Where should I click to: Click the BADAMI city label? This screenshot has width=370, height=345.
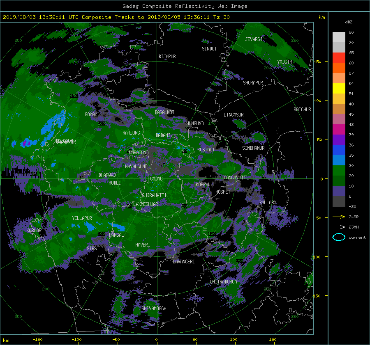[163, 135]
